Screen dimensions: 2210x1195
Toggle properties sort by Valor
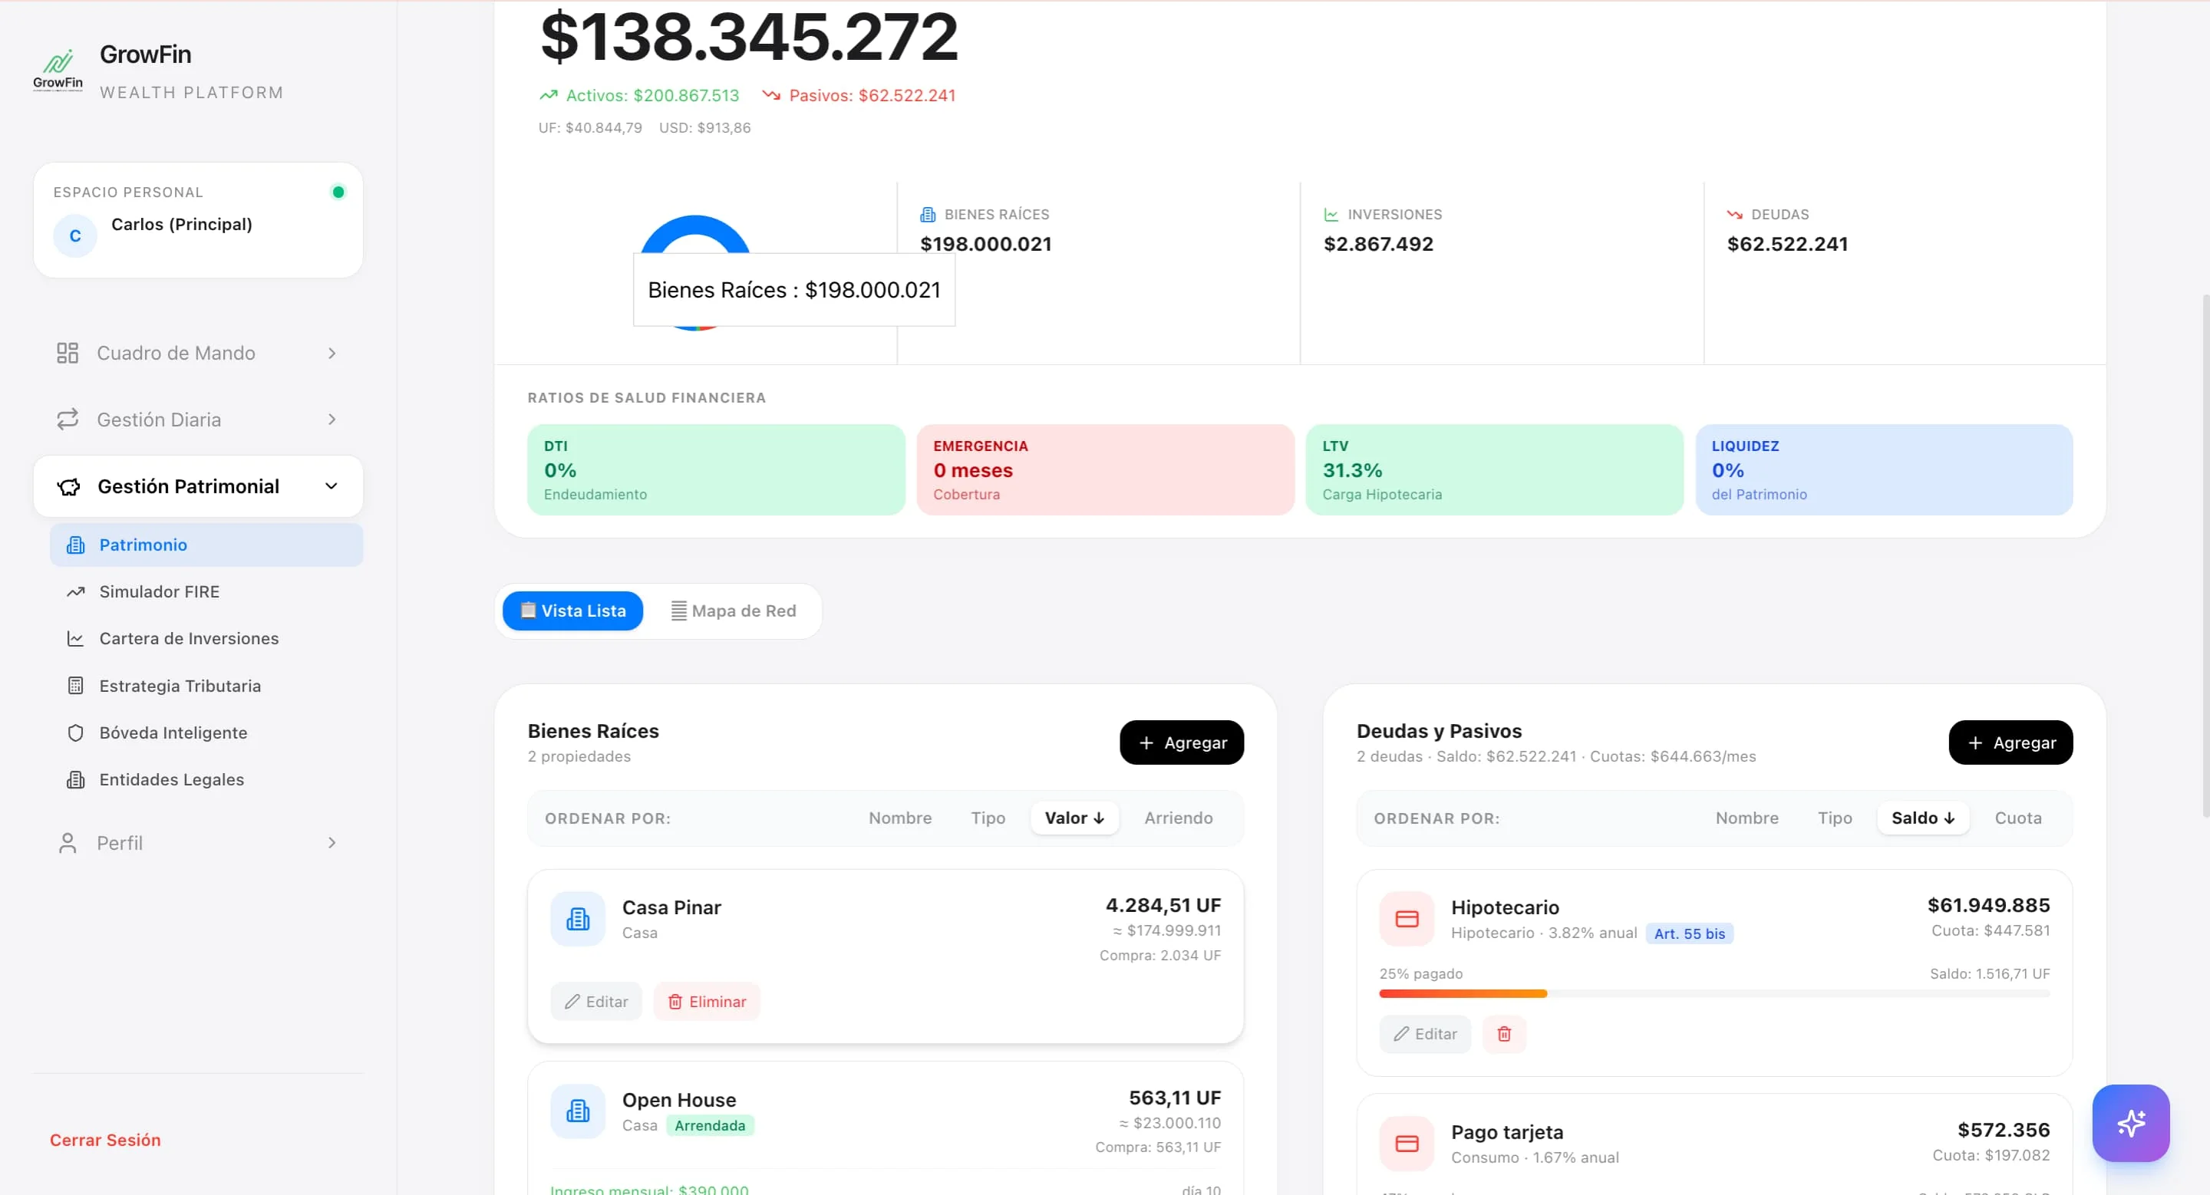point(1074,818)
